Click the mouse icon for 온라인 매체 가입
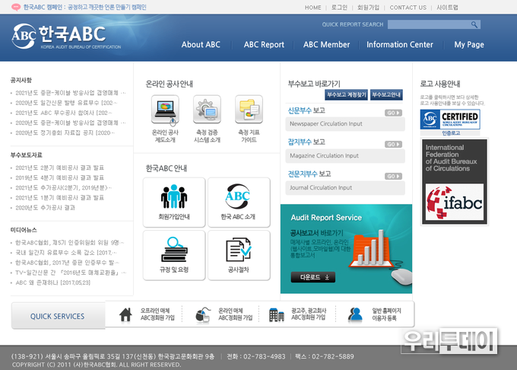Image resolution: width=517 pixels, height=370 pixels. click(x=203, y=315)
